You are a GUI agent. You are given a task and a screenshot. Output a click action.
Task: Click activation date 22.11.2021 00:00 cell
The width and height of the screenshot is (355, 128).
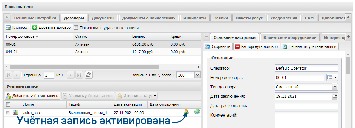(129, 113)
